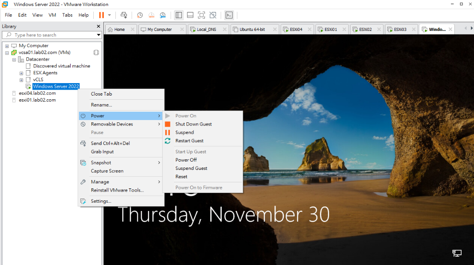The image size is (474, 265).
Task: Click the Unity mode toolbar icon
Action: pyautogui.click(x=213, y=15)
